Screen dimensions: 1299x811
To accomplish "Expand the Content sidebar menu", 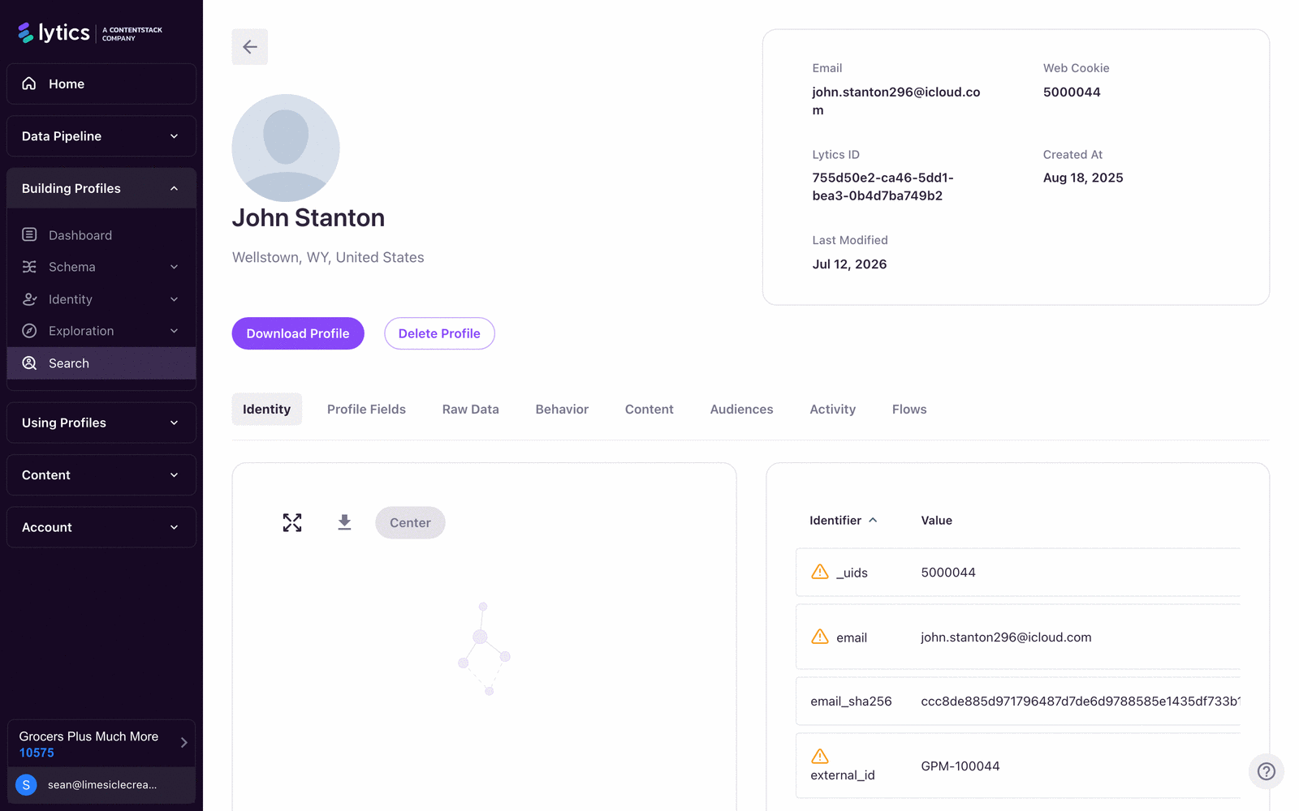I will pyautogui.click(x=101, y=475).
